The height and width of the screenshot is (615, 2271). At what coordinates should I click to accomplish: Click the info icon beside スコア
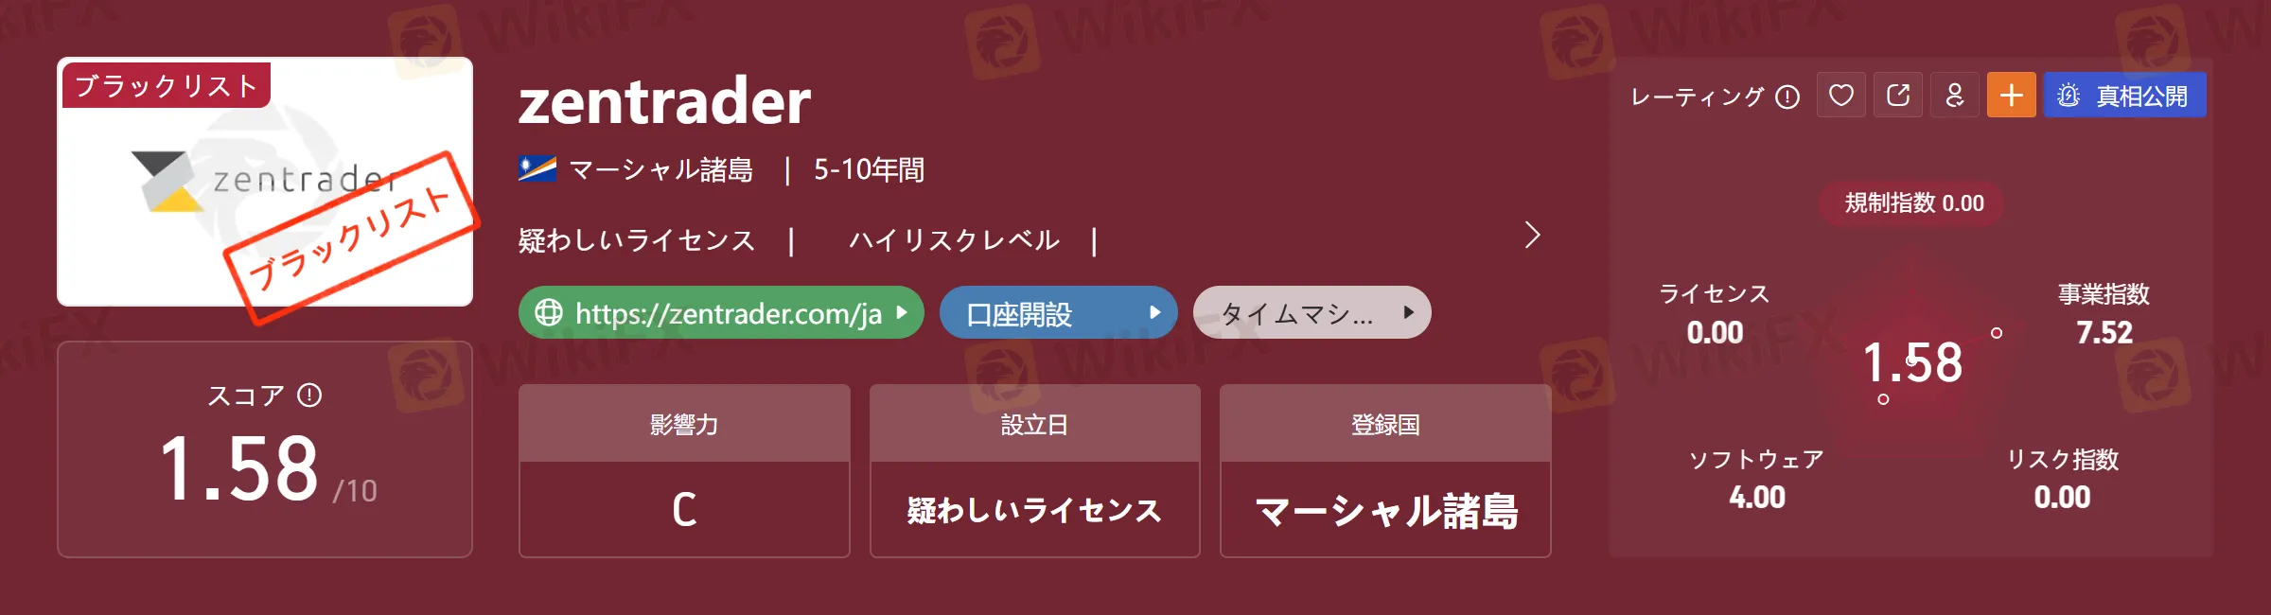[309, 395]
